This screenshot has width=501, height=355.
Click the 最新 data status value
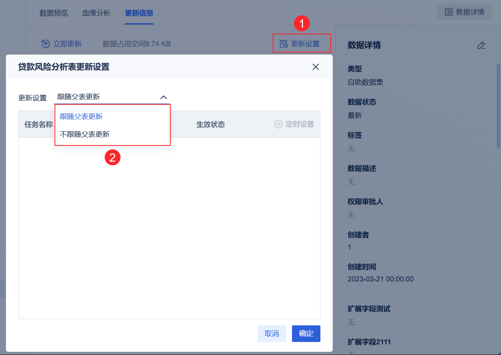(x=355, y=115)
